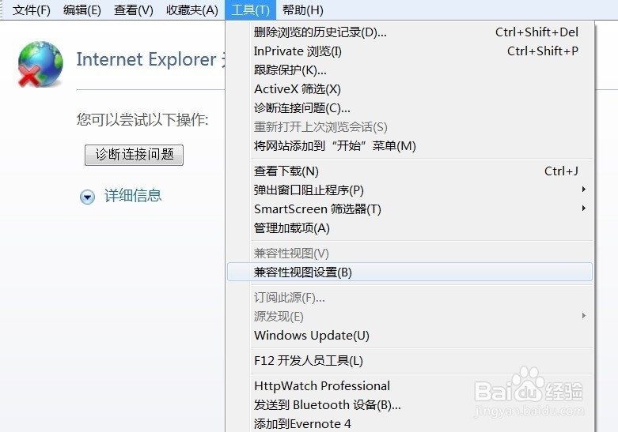Expand the 详细信息 arrow icon

point(87,197)
